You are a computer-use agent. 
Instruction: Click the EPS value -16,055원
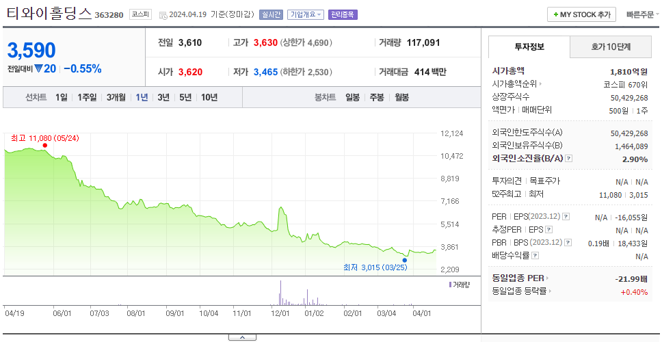coord(631,218)
